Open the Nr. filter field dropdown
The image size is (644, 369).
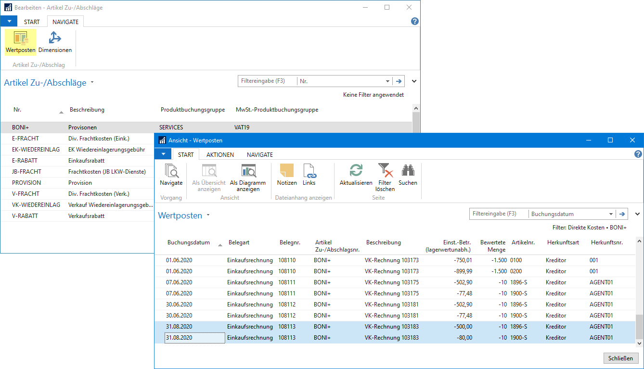coord(388,81)
